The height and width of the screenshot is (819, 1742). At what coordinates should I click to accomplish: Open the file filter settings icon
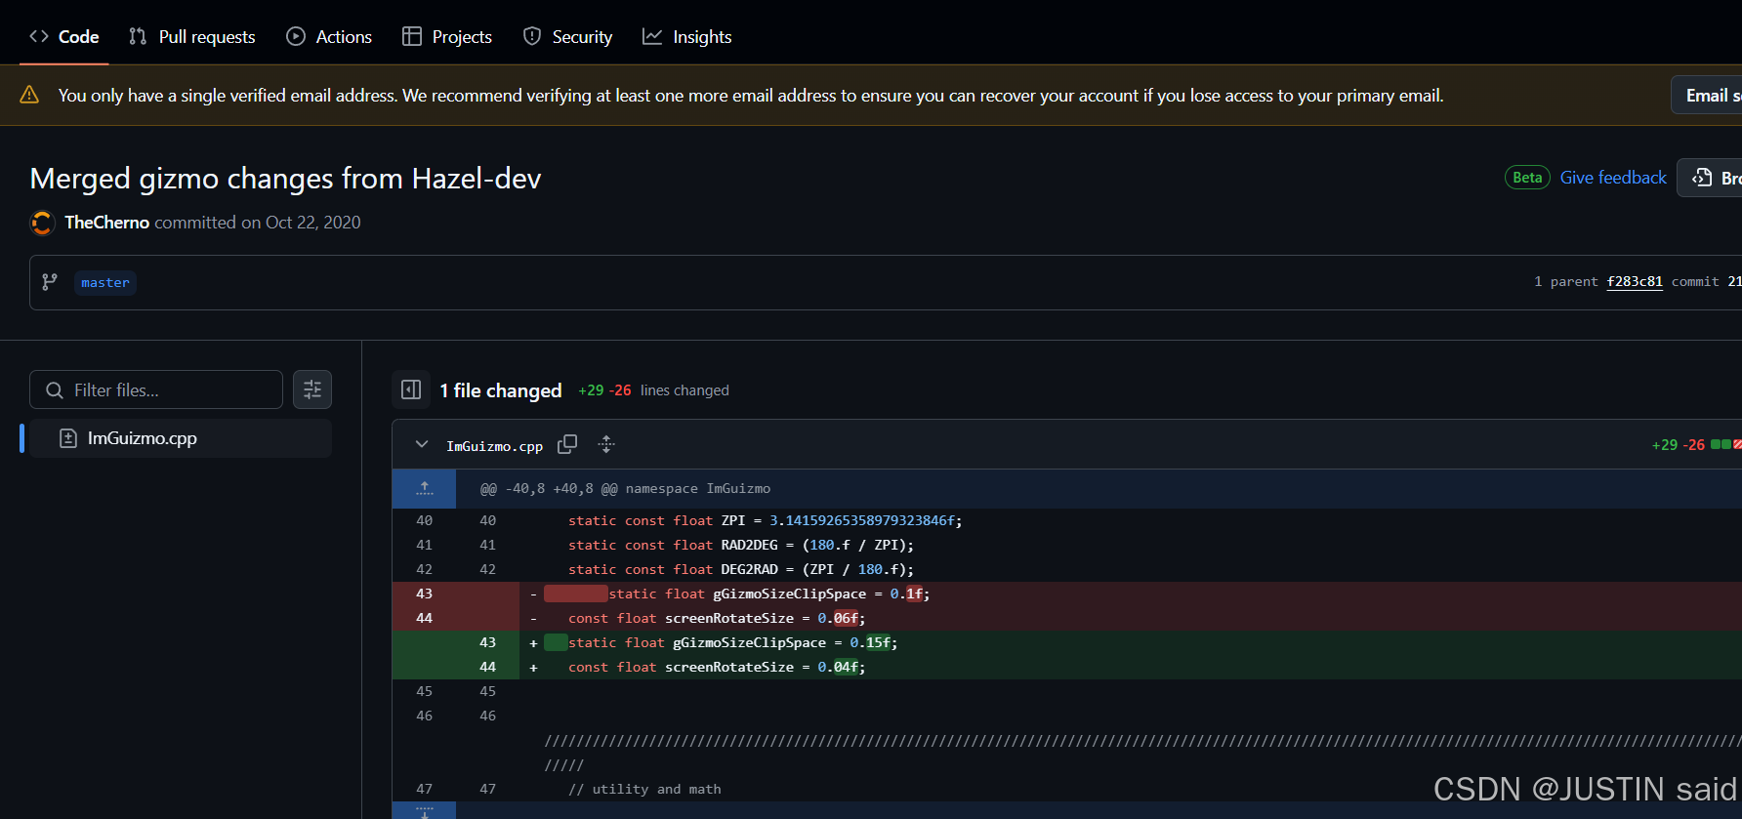312,390
